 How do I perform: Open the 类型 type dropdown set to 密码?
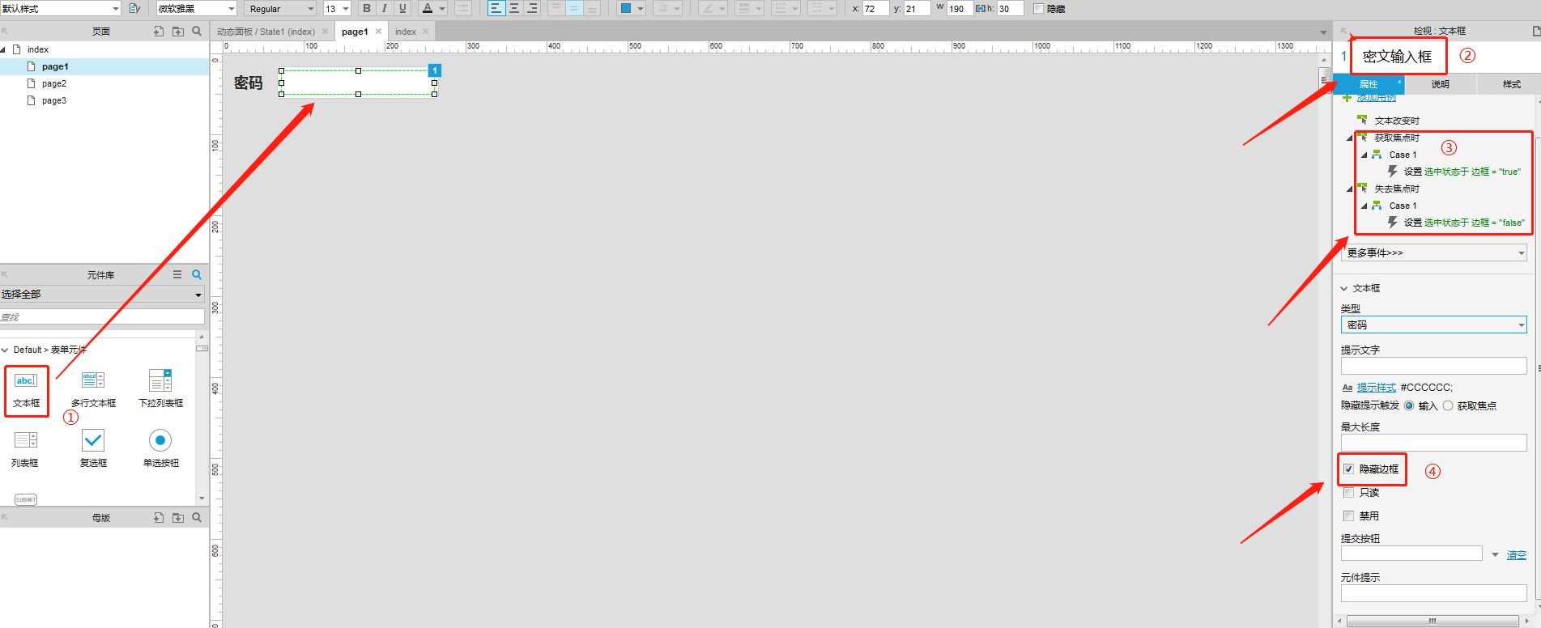pos(1434,325)
